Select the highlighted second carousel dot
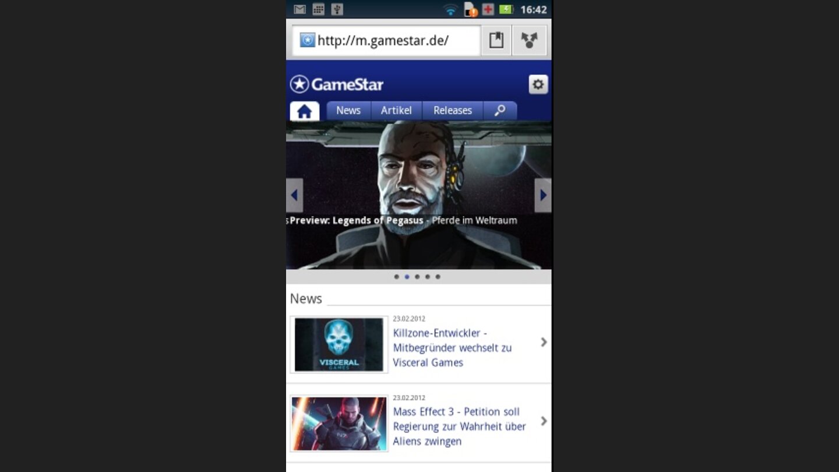The width and height of the screenshot is (839, 472). tap(407, 277)
